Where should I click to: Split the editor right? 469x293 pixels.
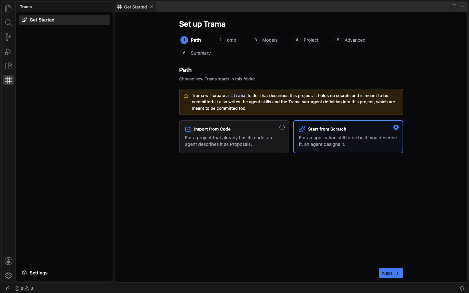click(454, 7)
